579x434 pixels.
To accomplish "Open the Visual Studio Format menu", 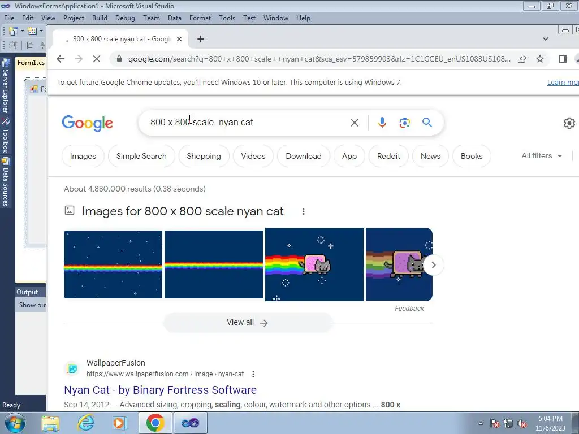I will tap(200, 18).
